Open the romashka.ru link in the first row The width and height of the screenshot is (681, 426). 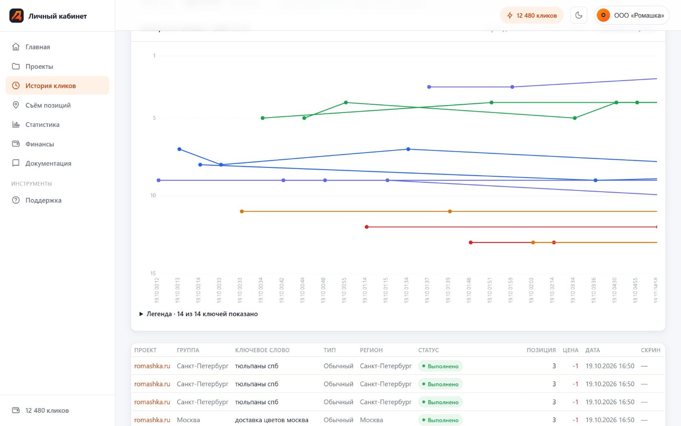point(152,366)
